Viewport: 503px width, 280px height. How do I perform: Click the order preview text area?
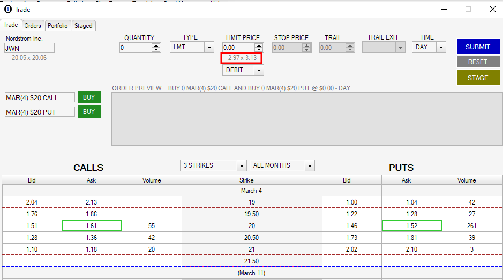307,119
